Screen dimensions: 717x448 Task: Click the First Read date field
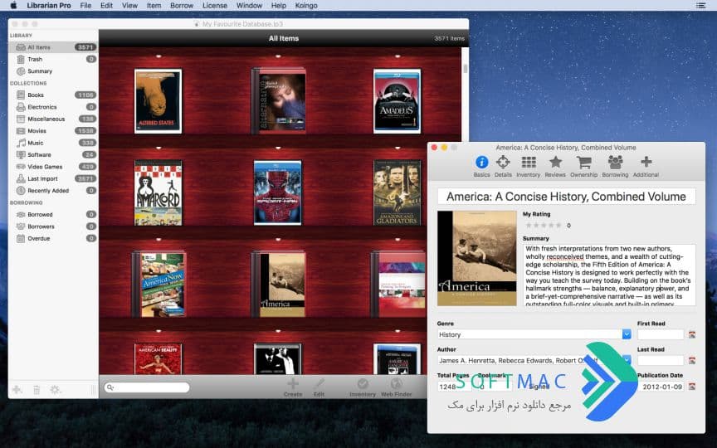661,334
